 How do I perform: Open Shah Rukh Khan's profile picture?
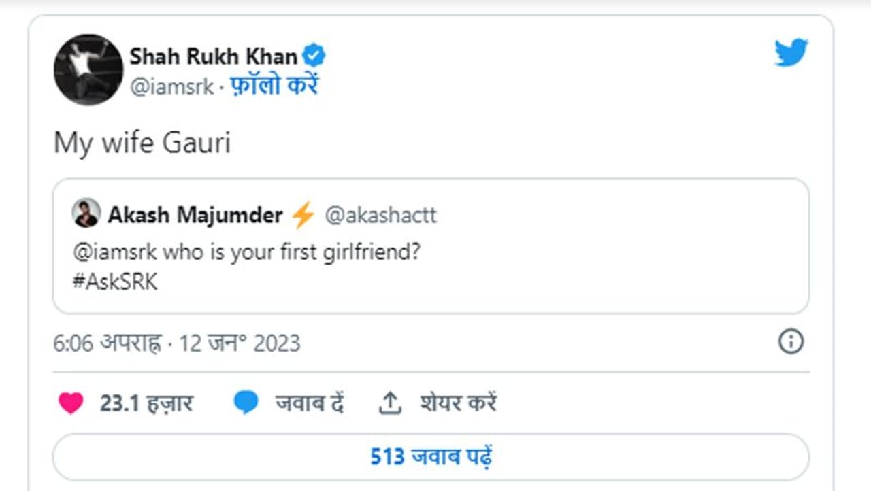tap(88, 69)
